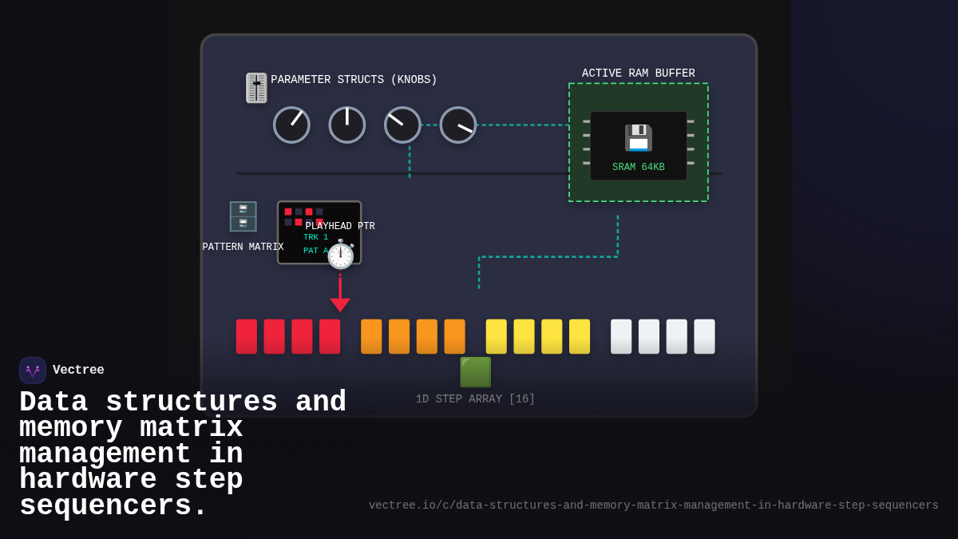Open the SRAM 64KB floppy disk icon

pyautogui.click(x=639, y=136)
